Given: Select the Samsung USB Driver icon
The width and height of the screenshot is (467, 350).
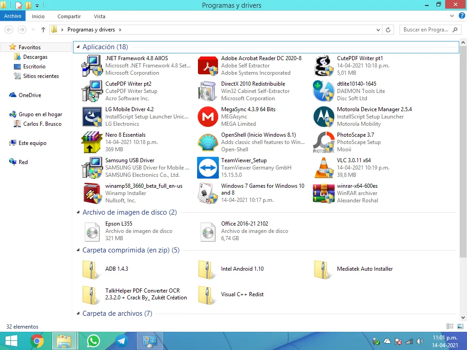Looking at the screenshot, I should click(x=92, y=168).
